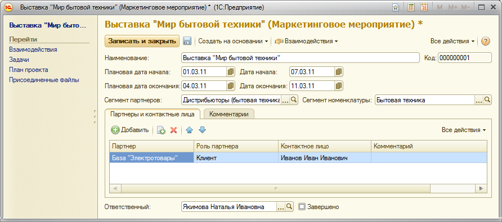Open calendar for Плановая дата окончания
502x222 pixels.
click(231, 86)
